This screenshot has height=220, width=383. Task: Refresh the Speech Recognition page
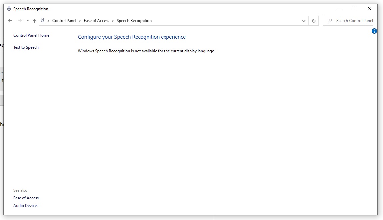click(314, 21)
